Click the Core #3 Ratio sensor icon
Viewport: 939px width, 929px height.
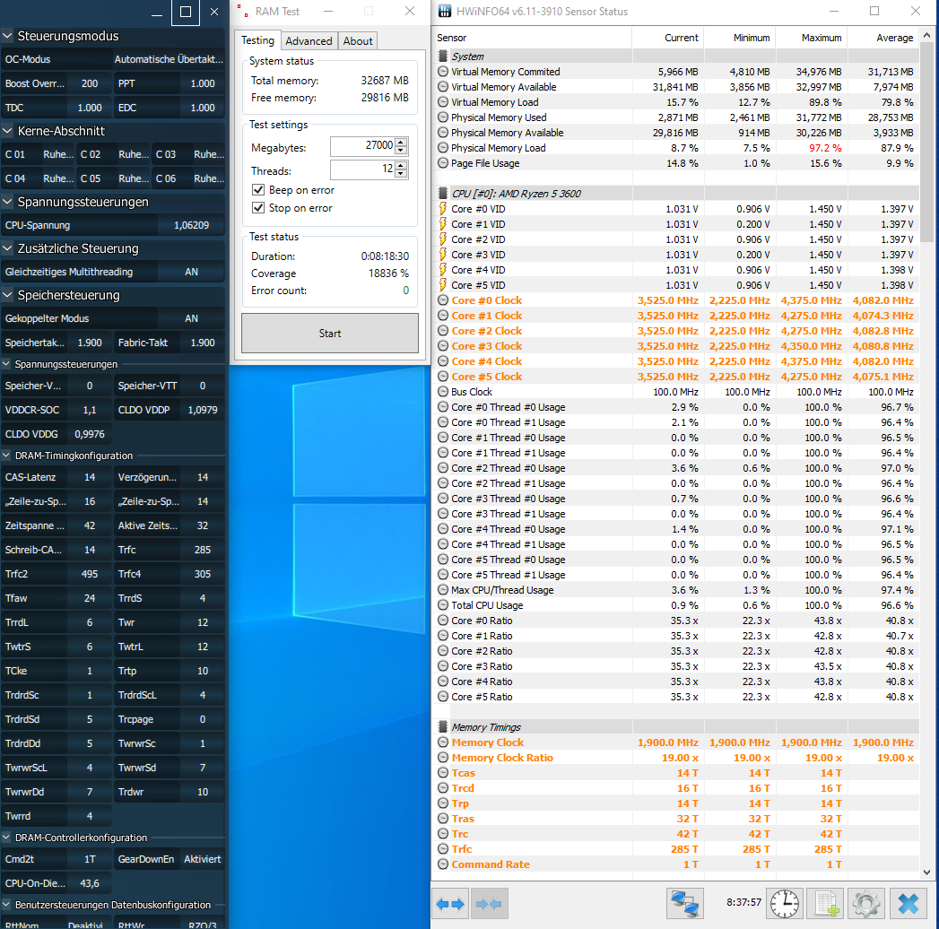[443, 666]
